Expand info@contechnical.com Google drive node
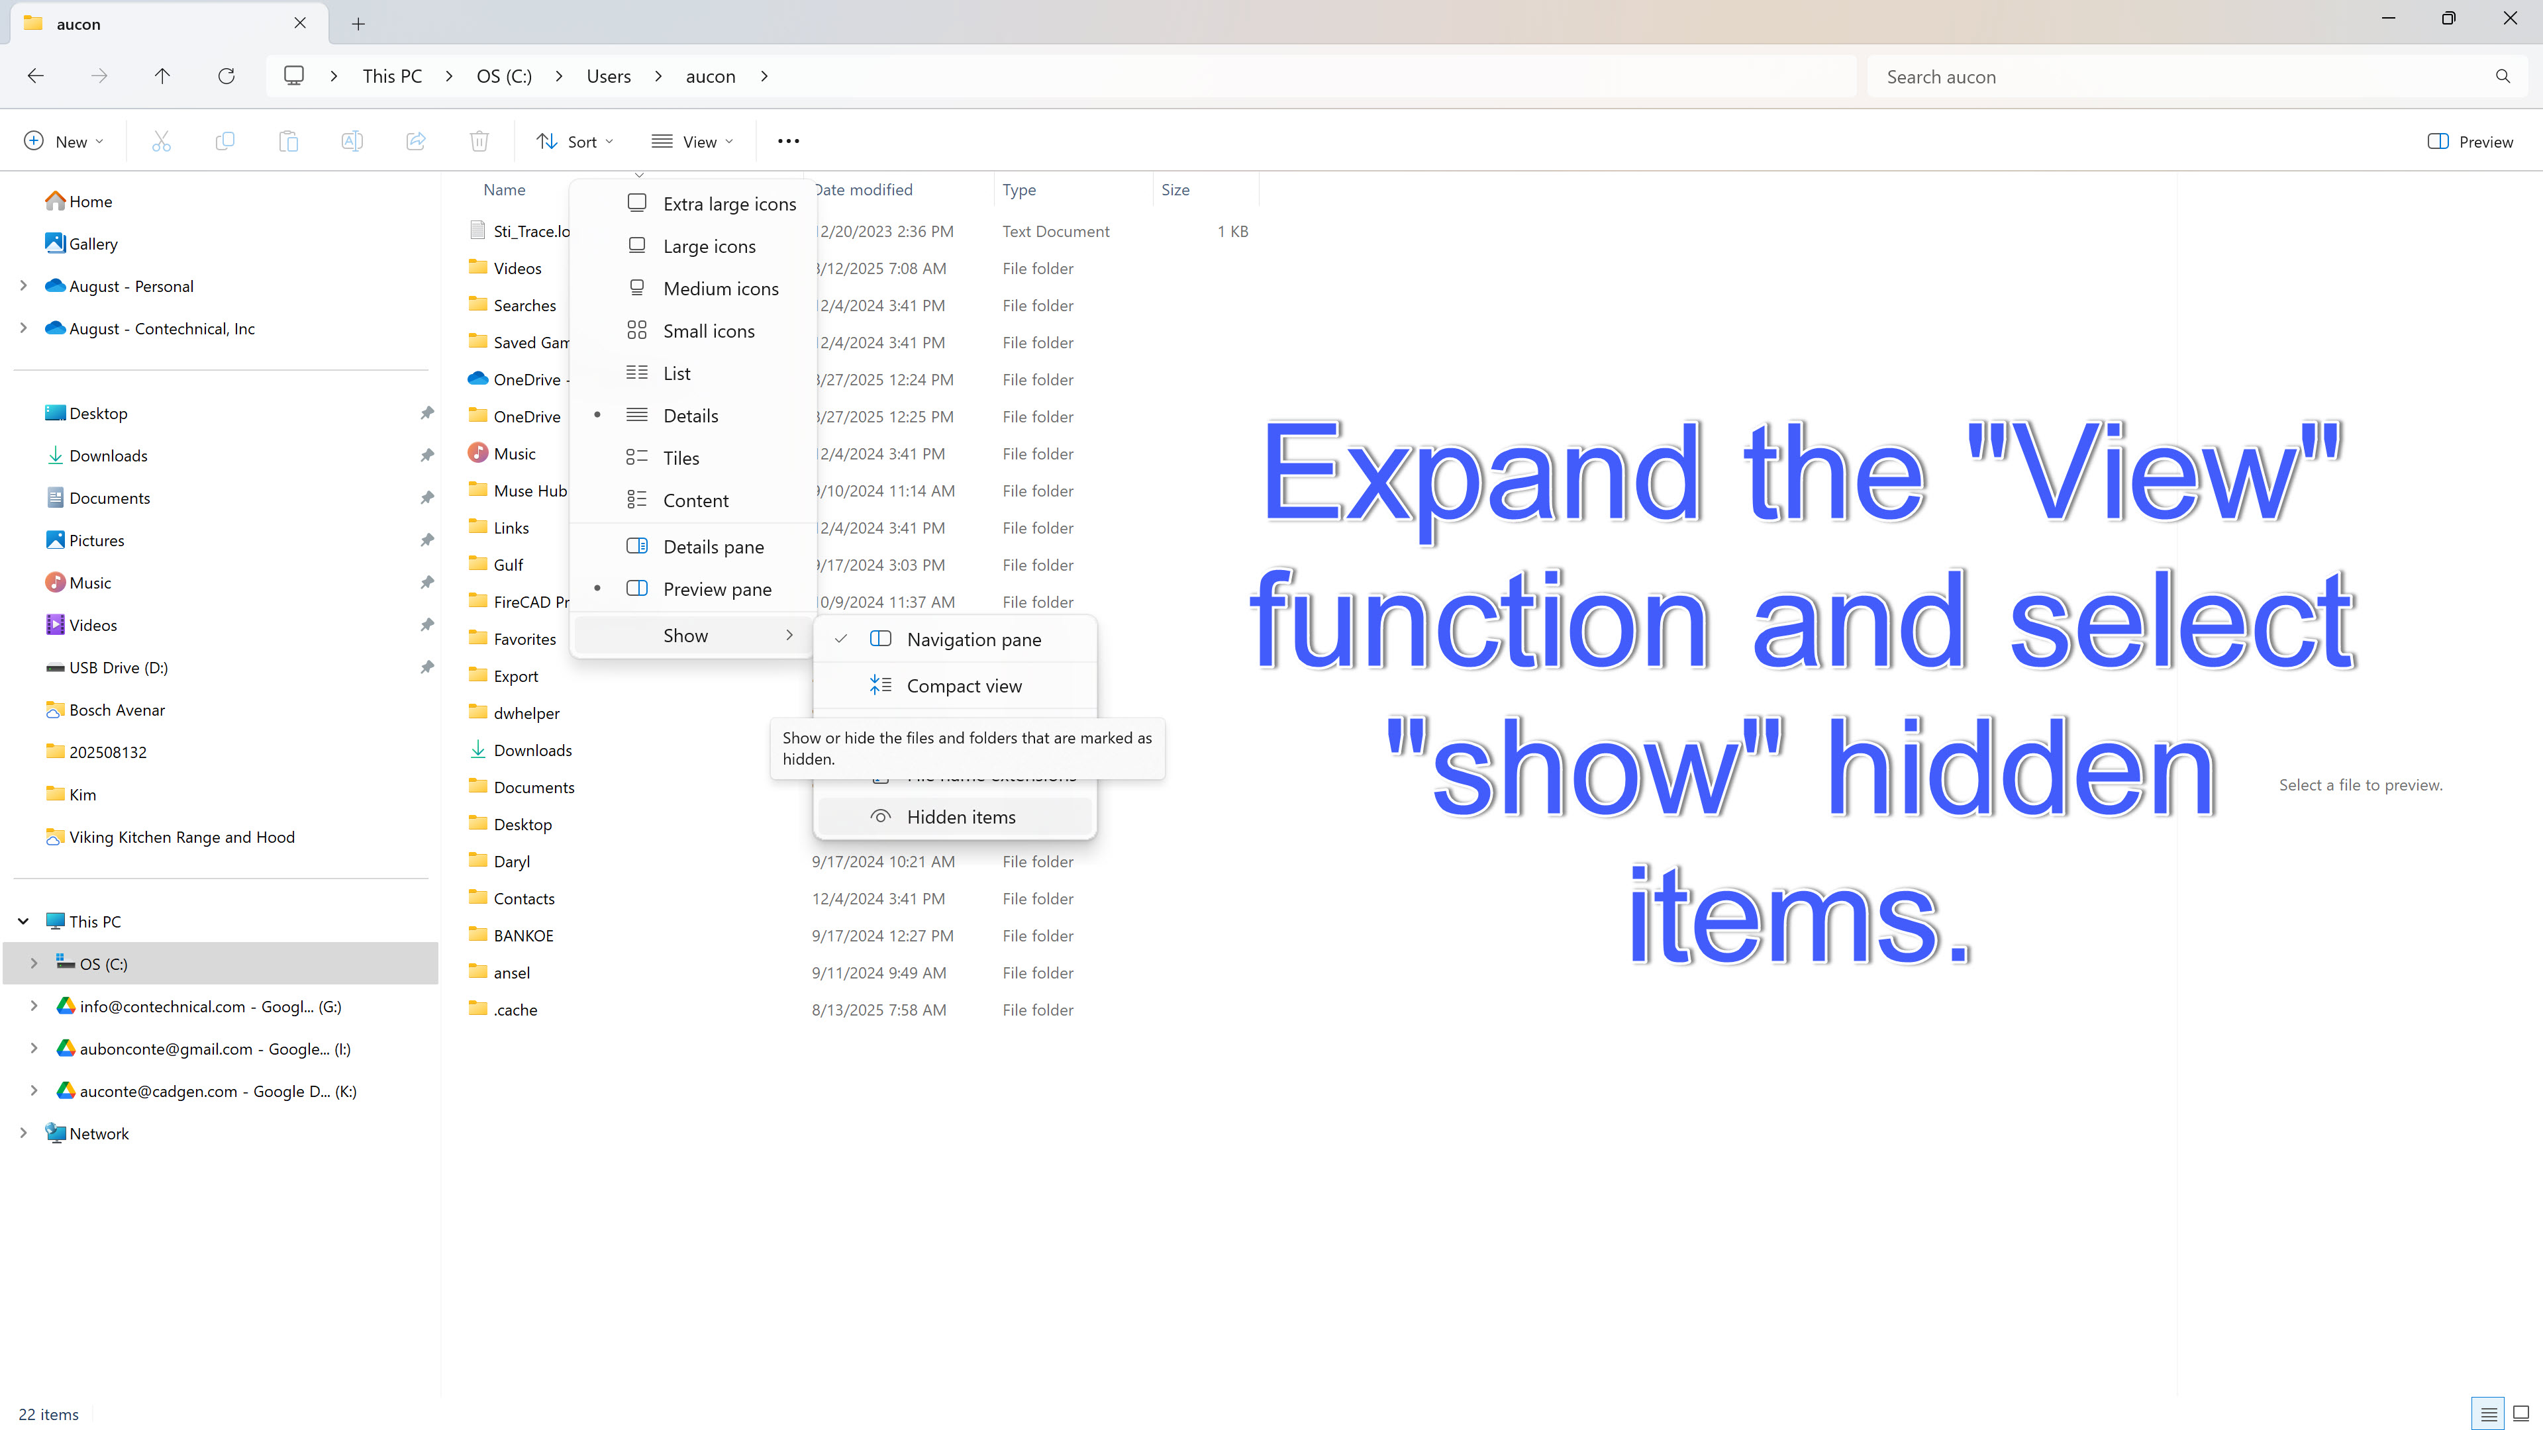Screen dimensions: 2543x1430 34,1006
